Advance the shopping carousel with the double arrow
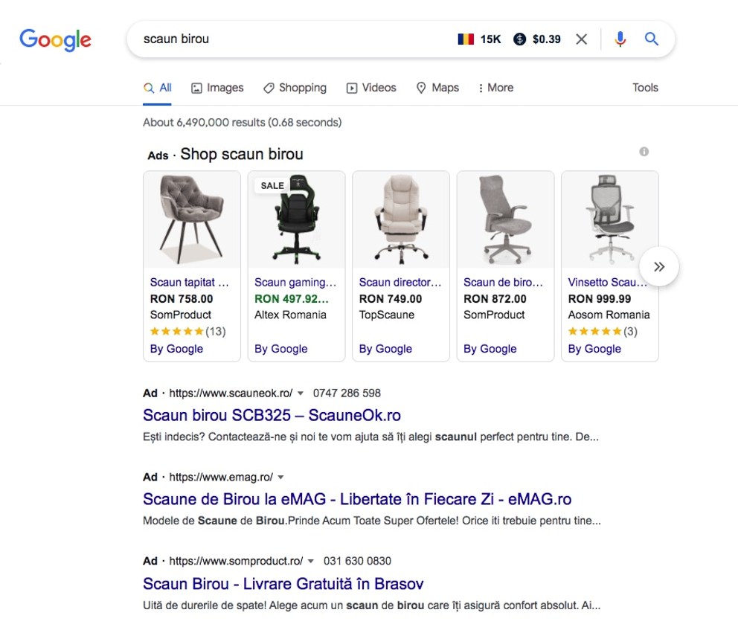 [659, 267]
